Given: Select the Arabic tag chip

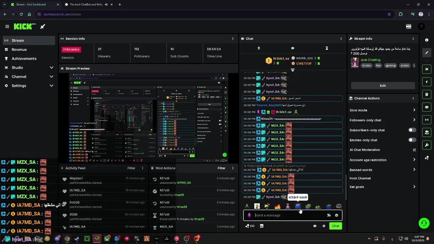Looking at the screenshot, I should pos(367,66).
